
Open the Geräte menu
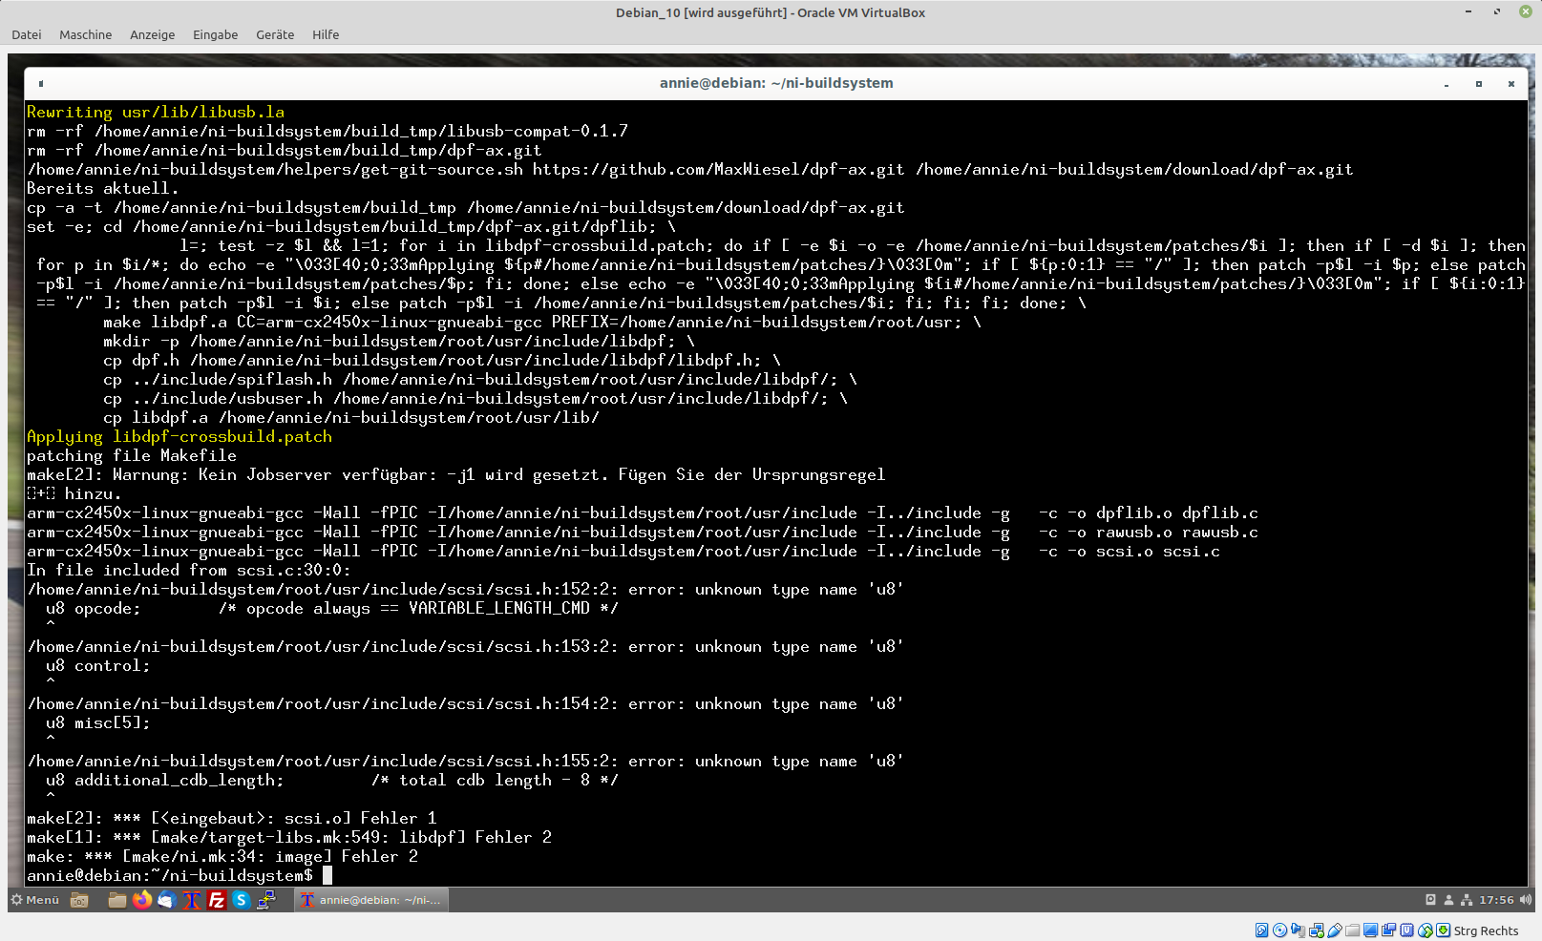(x=274, y=34)
